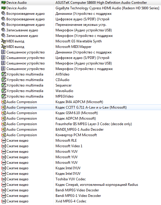Click the video codec icon for Xvid MPEG-4 Codec
Image resolution: width=161 pixels, height=205 pixels.
(3, 201)
